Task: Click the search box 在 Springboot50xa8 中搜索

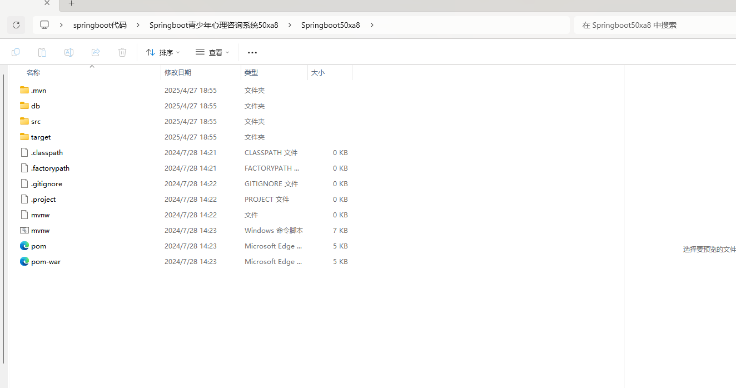Action: (x=655, y=25)
